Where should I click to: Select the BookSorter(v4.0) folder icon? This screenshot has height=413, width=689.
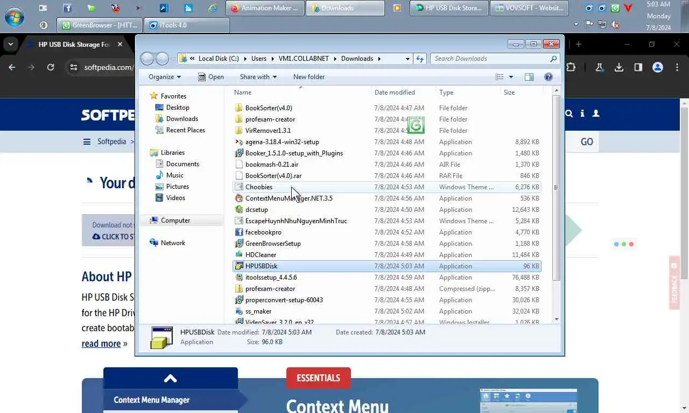tap(239, 108)
